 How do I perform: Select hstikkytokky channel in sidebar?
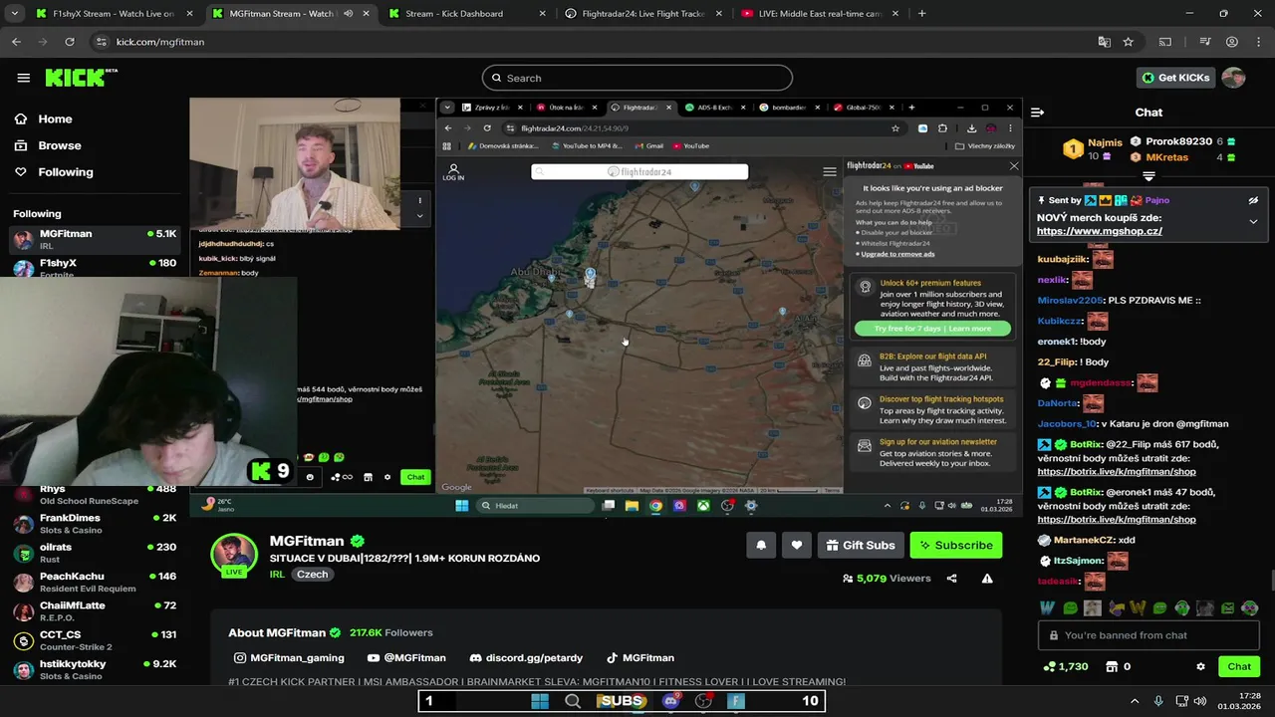tap(95, 669)
